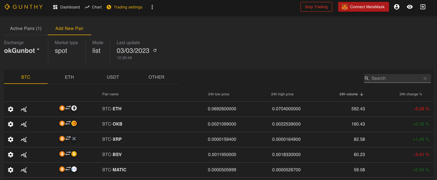This screenshot has height=180, width=437.
Task: Open settings gear for BTC-MATIC pair
Action: 11,170
